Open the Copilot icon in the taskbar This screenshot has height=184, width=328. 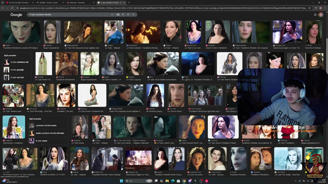pos(161,181)
